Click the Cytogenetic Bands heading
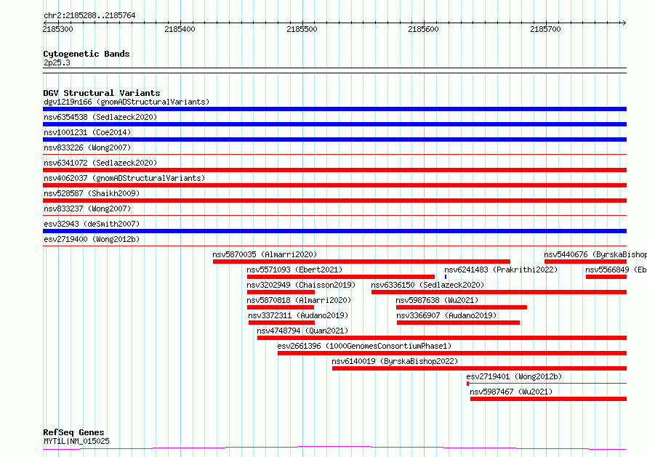 click(x=87, y=54)
